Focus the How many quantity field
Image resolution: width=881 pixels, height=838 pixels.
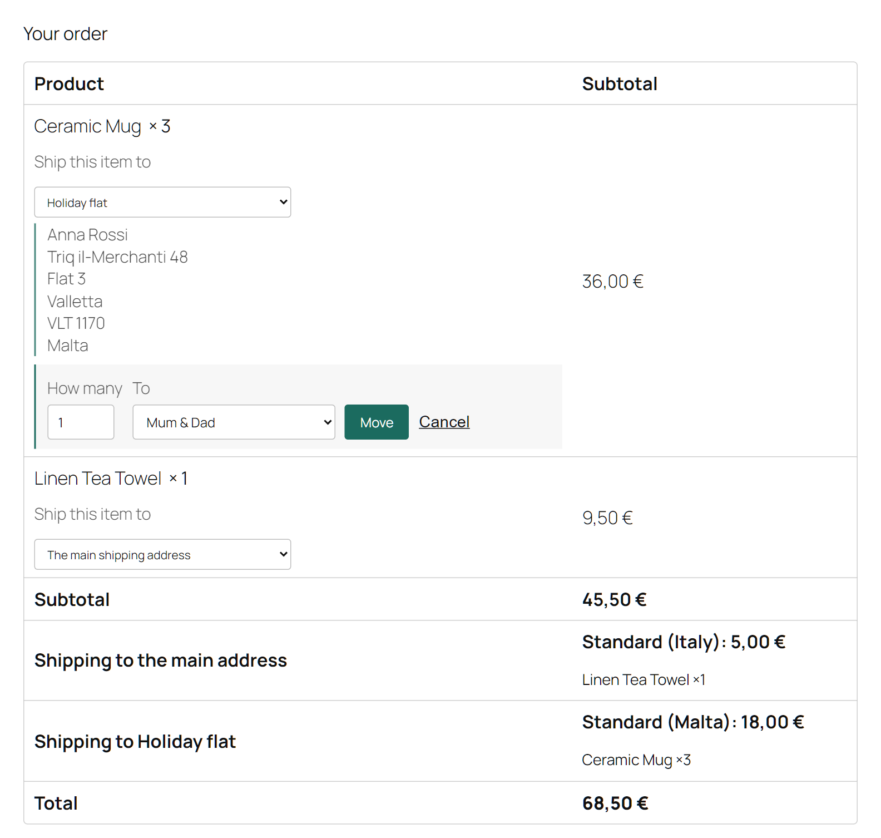[x=81, y=422]
